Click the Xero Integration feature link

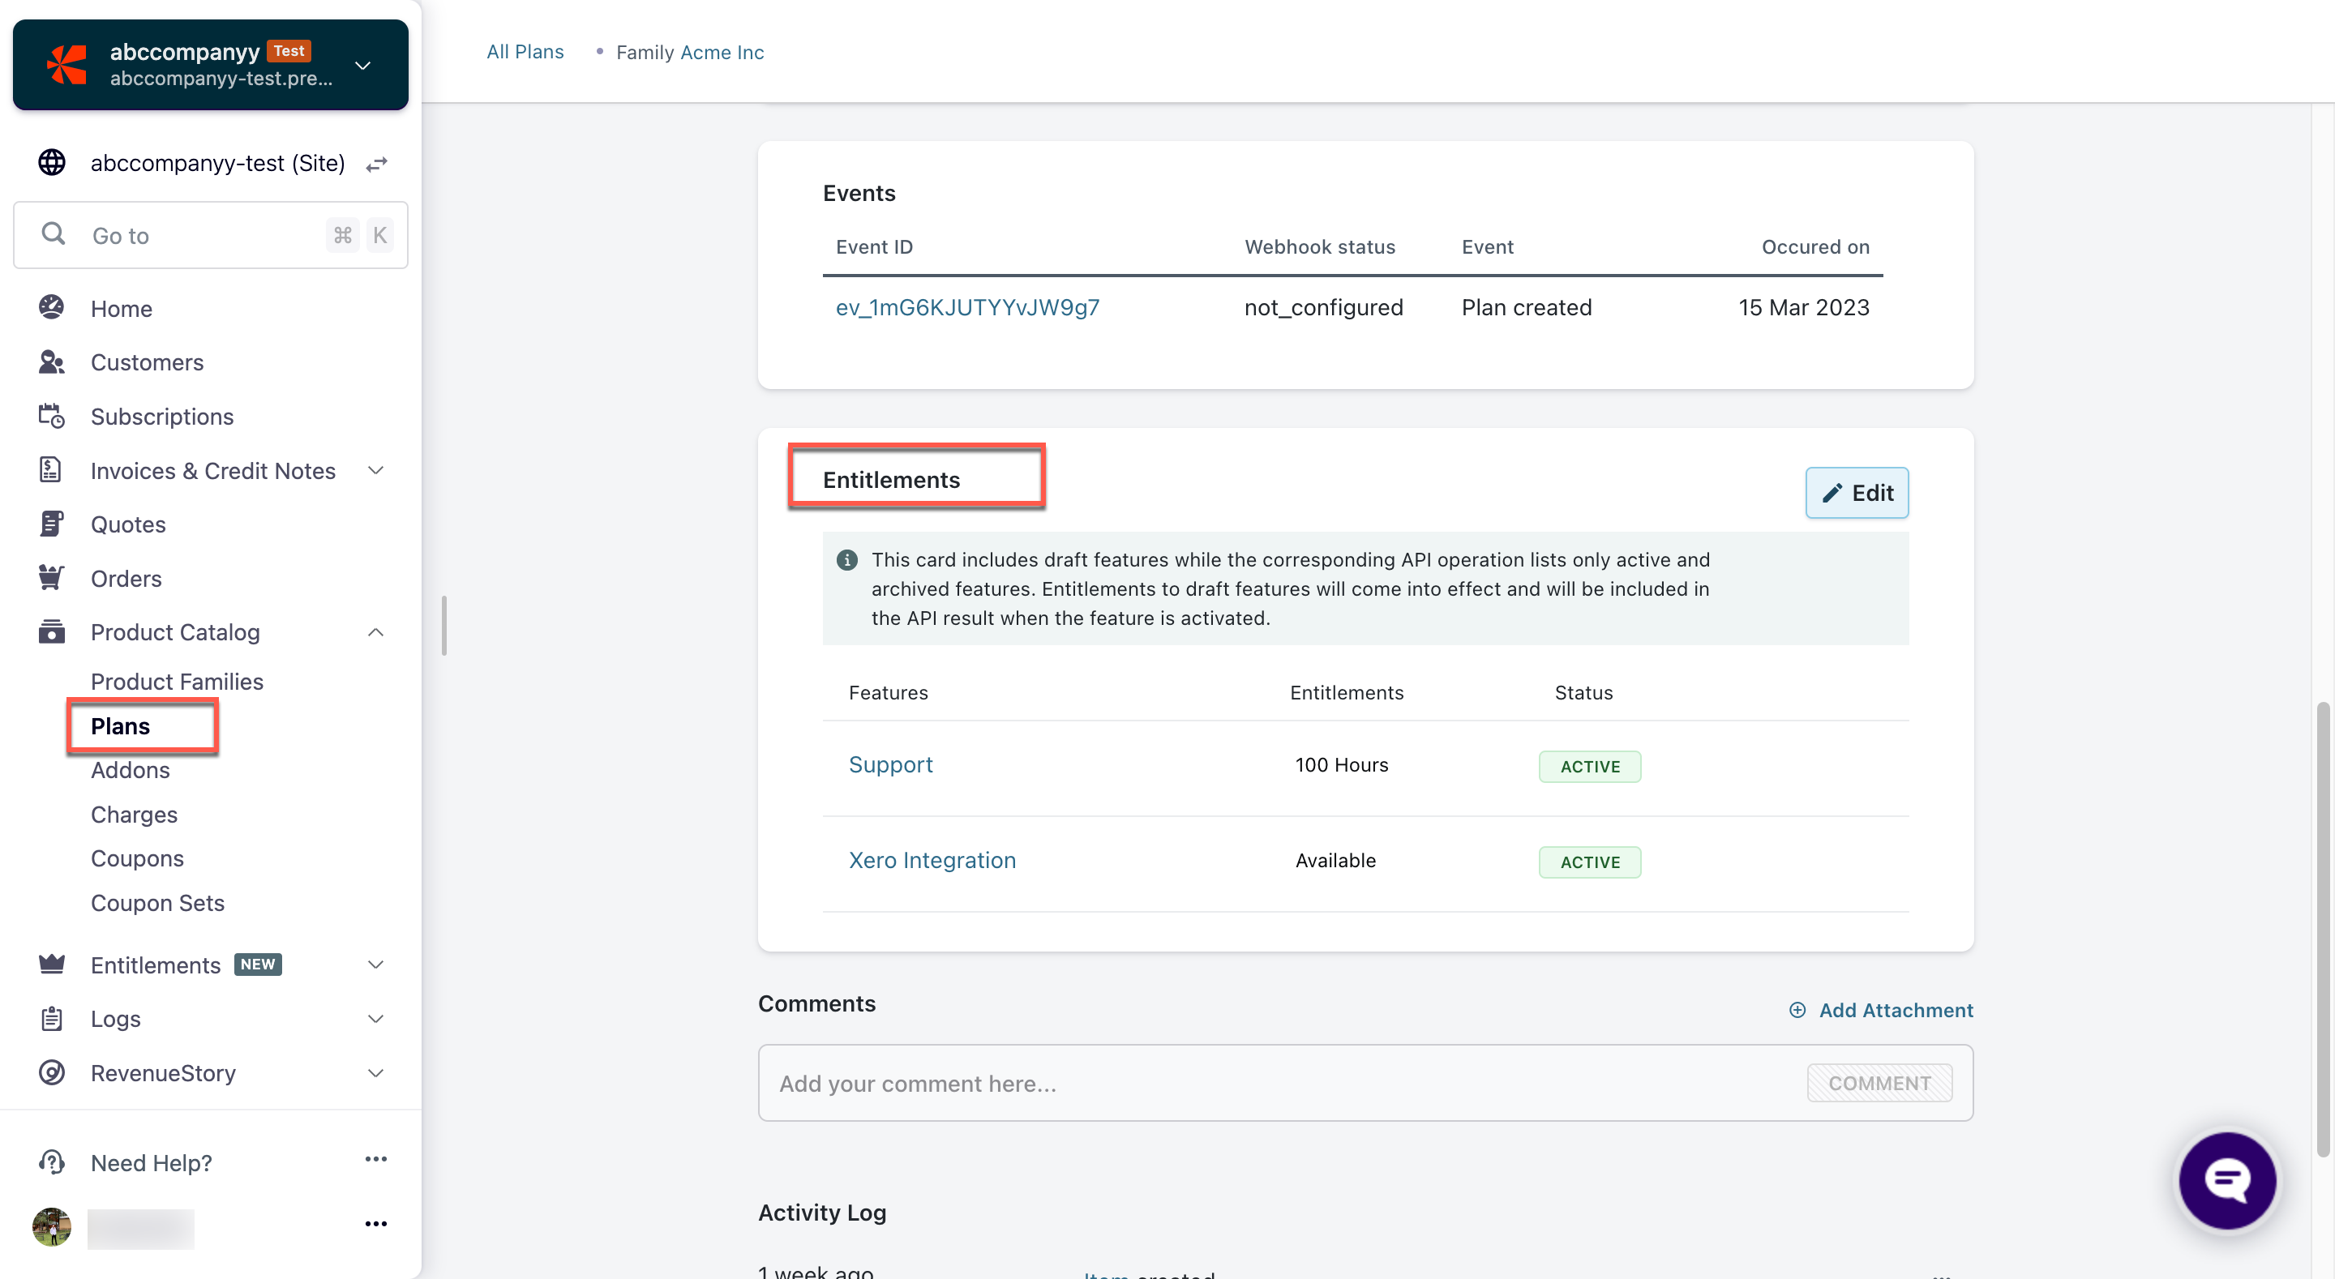click(x=931, y=860)
